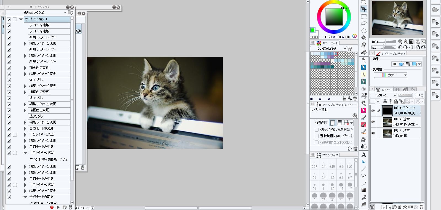Open the ColdColorSet dropdown
Screen dimensions: 441x210
coord(328,49)
